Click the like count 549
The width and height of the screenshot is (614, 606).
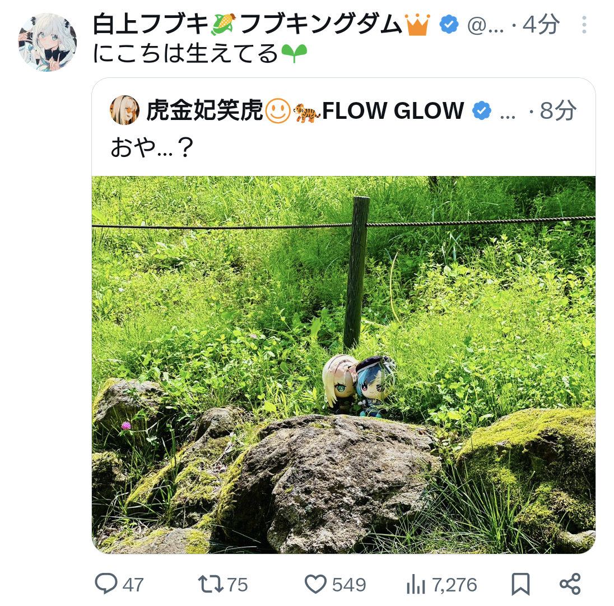349,585
